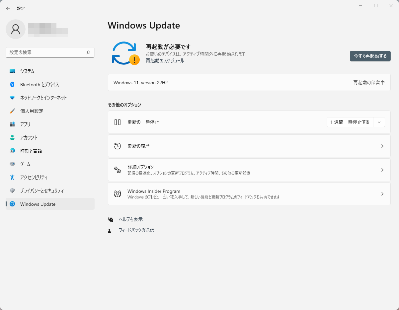Click the 今すぐ再起動する button
Screen dimensions: 399x310
pos(370,56)
